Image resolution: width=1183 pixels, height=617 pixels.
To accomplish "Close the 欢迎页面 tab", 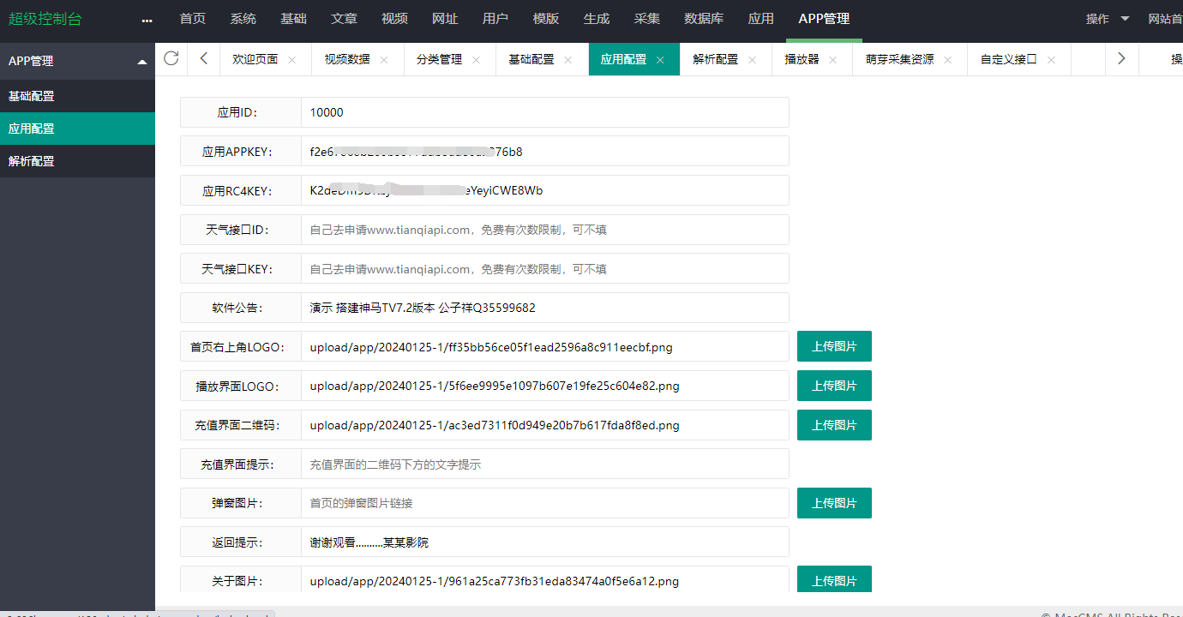I will [x=292, y=60].
